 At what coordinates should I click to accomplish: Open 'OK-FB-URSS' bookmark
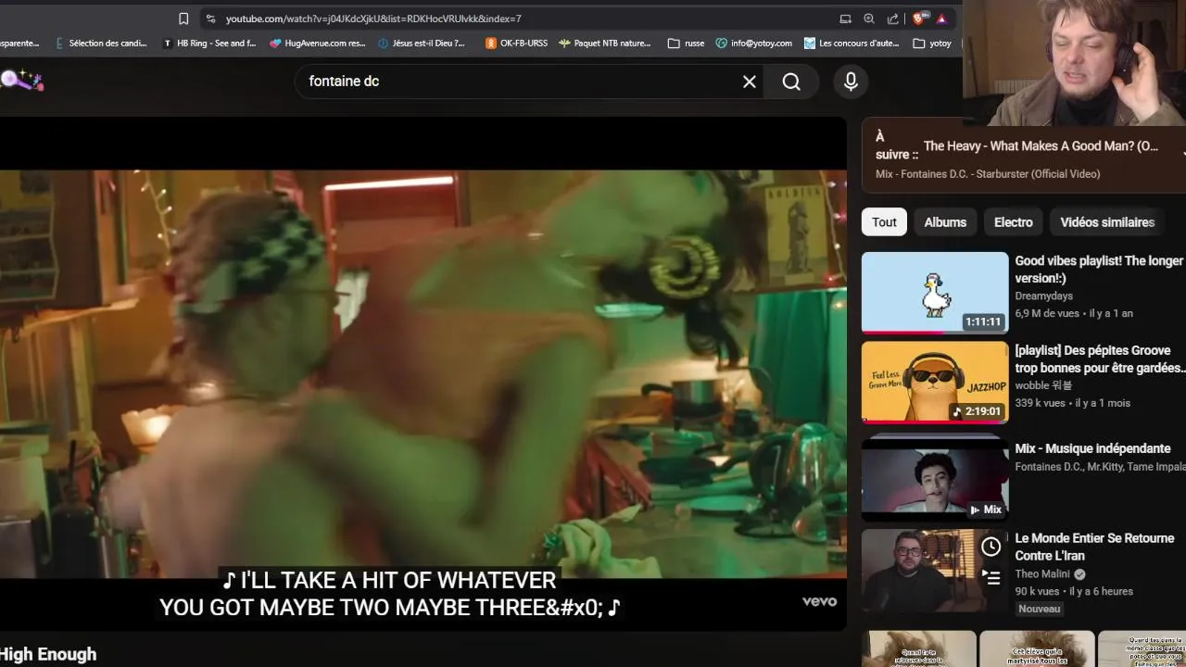coord(516,43)
